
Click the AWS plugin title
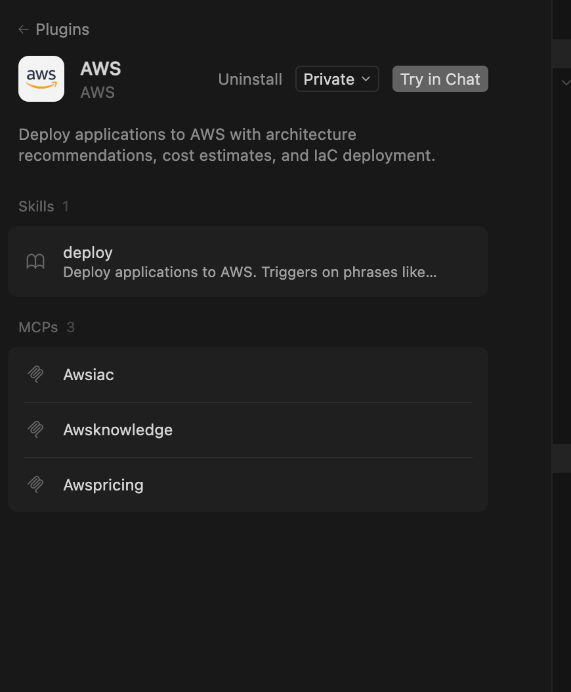[100, 68]
